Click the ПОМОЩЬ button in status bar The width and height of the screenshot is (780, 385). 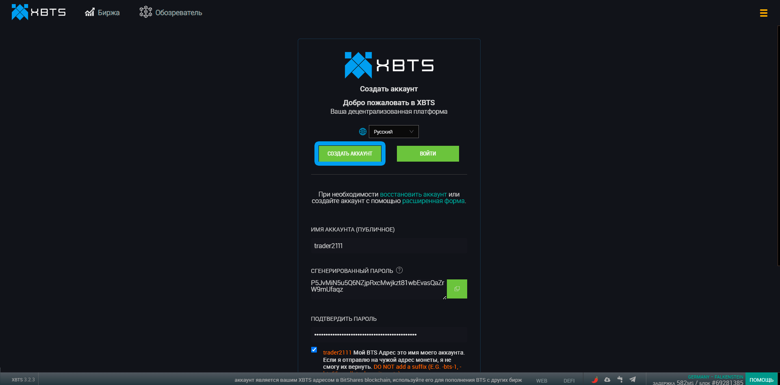[x=762, y=379]
